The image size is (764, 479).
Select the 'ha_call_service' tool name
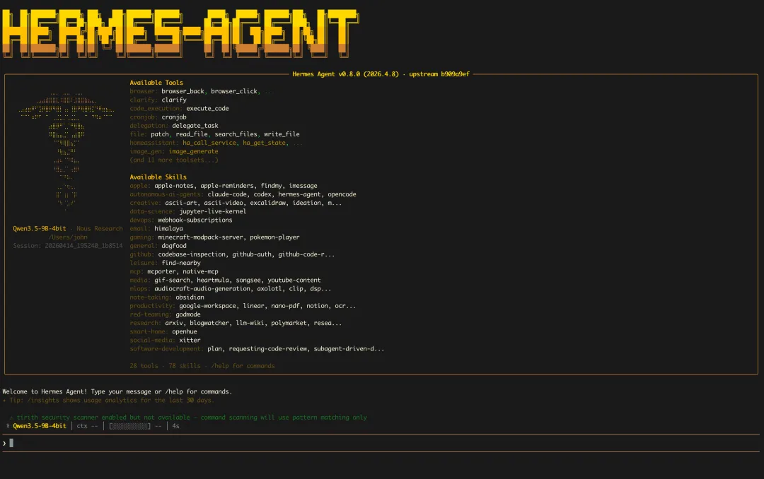[x=209, y=143]
